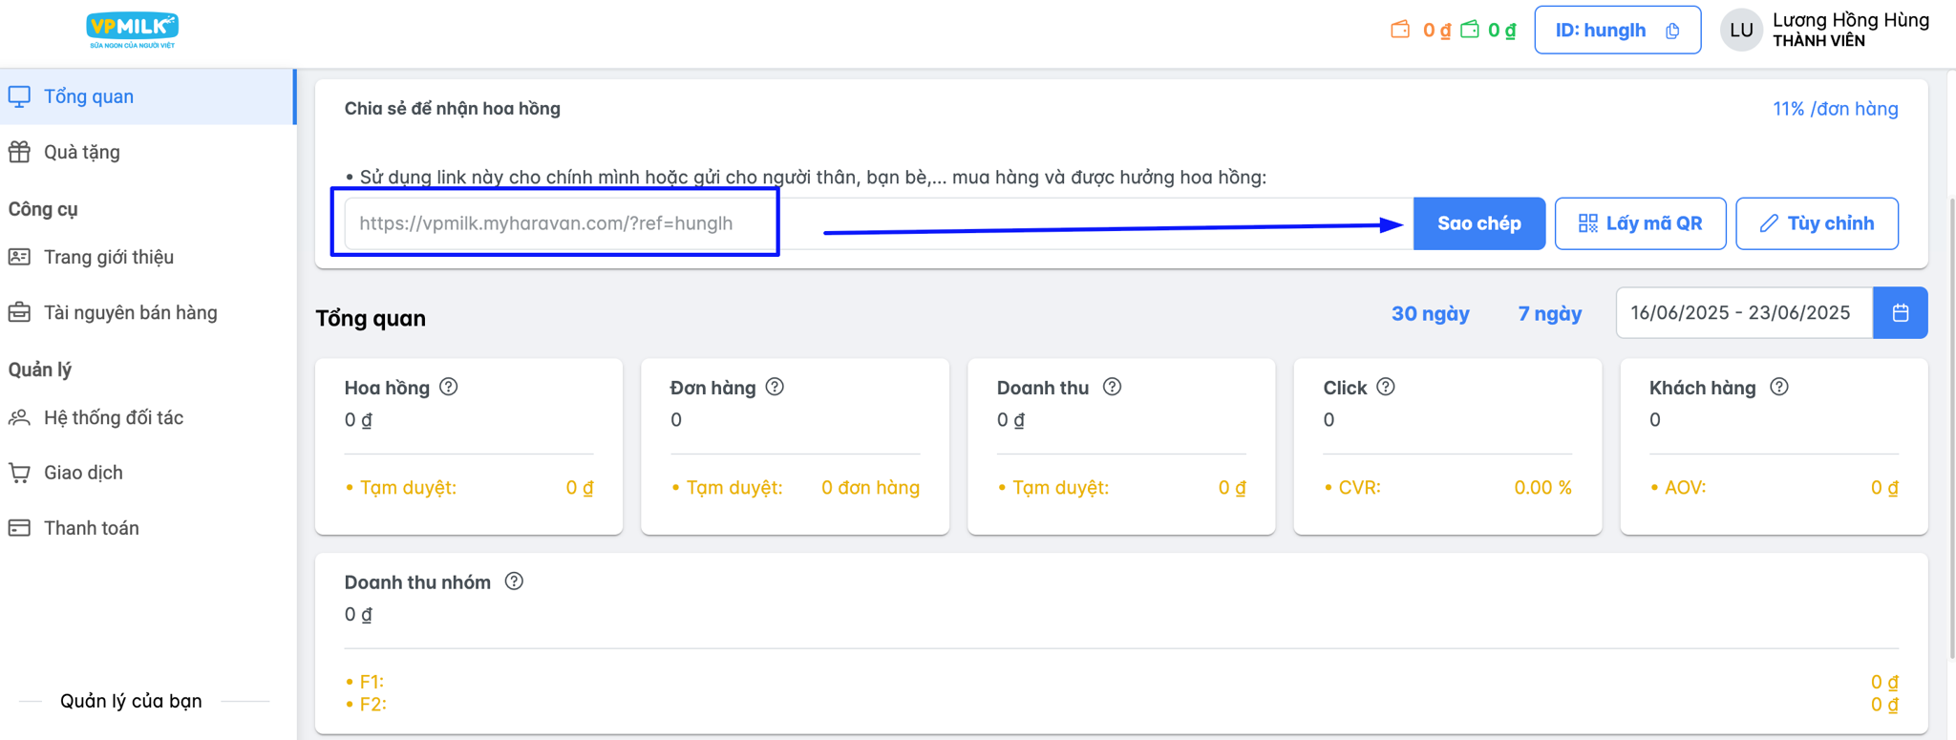Click the orange wallet balance icon
This screenshot has width=1956, height=740.
1400,30
